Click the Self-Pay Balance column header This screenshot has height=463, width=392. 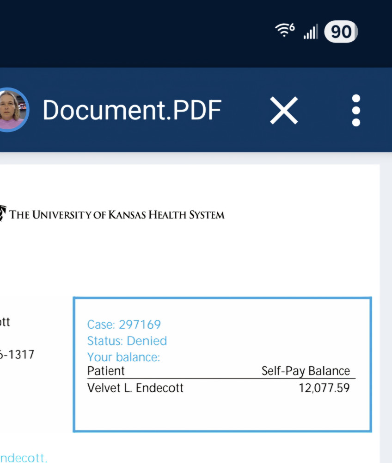tap(306, 371)
